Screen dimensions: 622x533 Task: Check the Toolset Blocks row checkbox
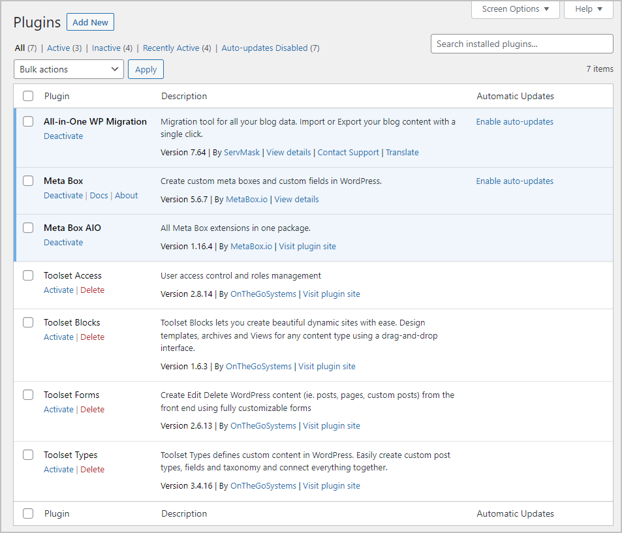(28, 322)
